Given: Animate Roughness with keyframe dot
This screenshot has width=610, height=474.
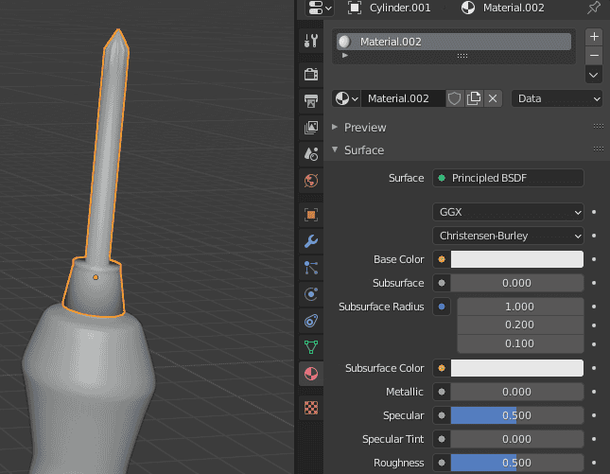Looking at the screenshot, I should (594, 463).
